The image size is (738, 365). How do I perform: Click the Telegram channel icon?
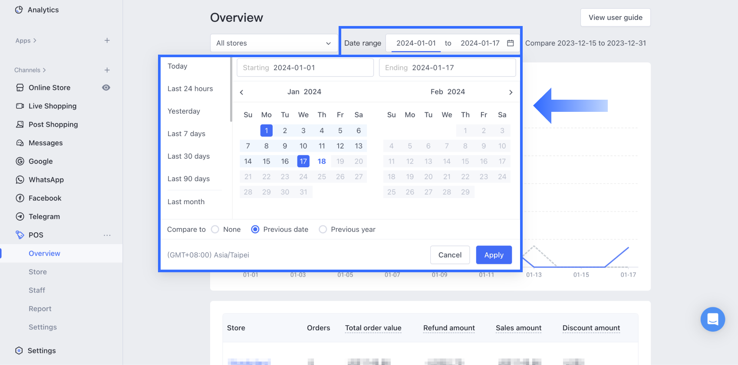tap(20, 216)
